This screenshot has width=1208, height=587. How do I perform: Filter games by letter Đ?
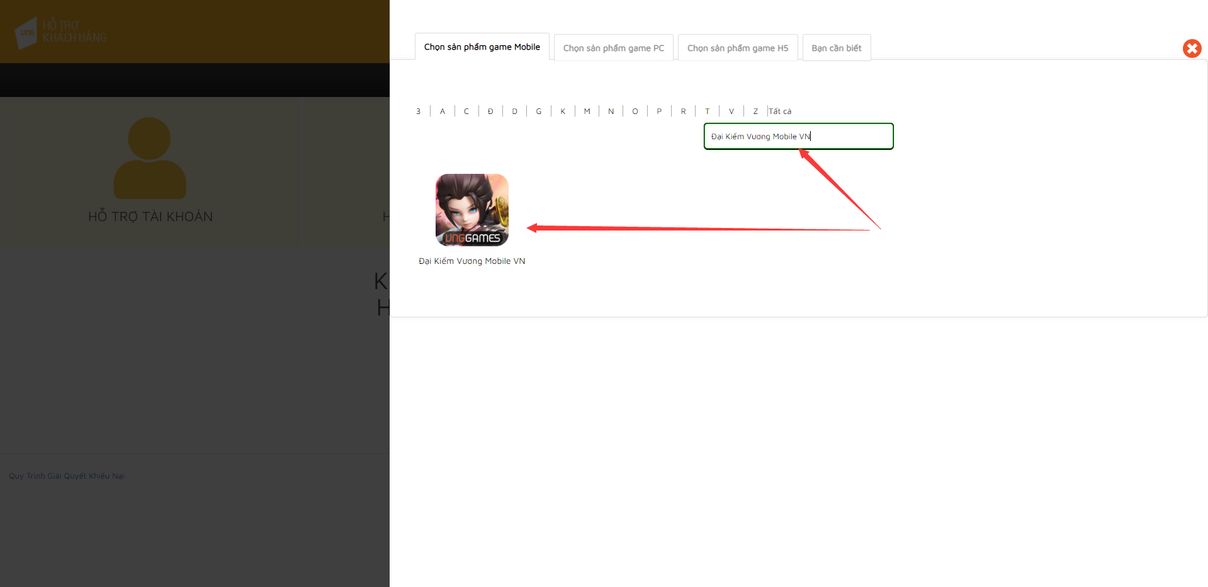490,111
